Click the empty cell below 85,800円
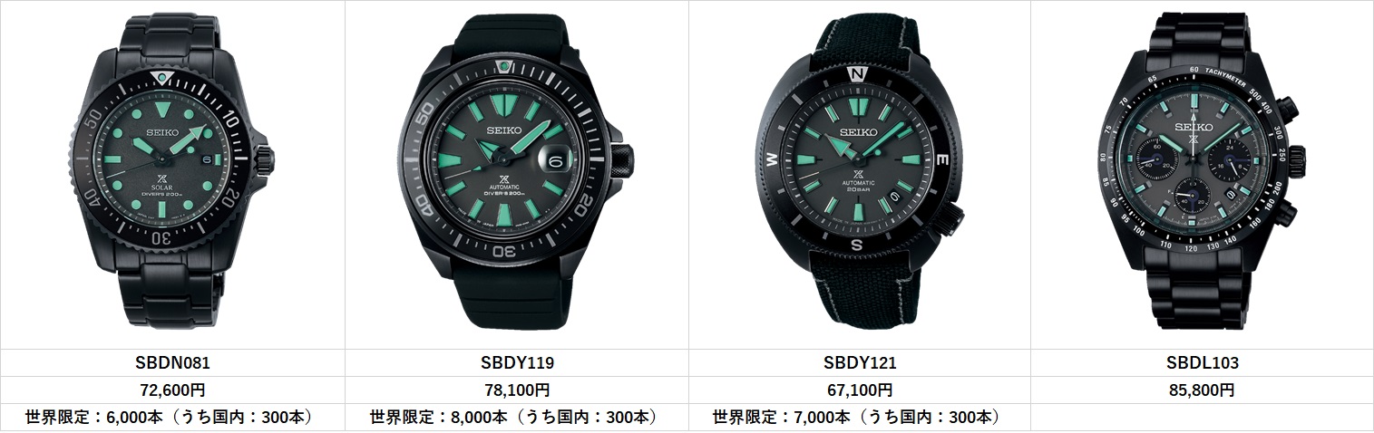Viewport: 1374px width, 433px height. 1202,417
